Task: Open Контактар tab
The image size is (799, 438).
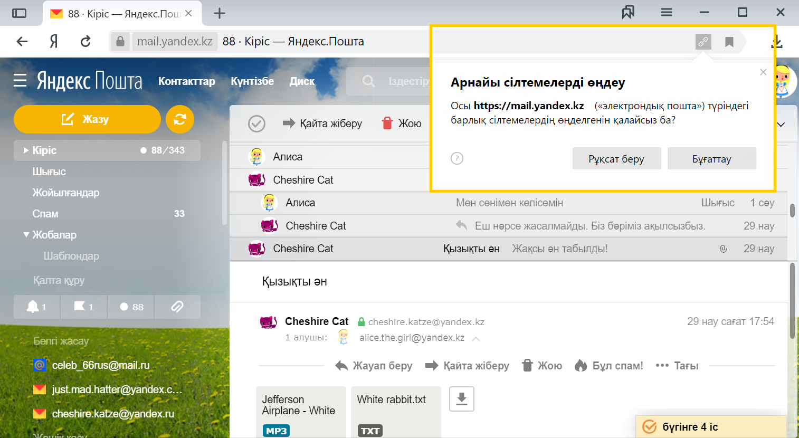Action: (x=187, y=81)
